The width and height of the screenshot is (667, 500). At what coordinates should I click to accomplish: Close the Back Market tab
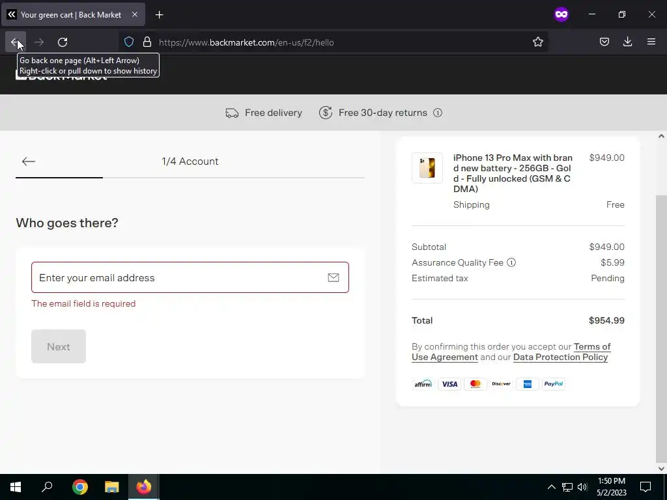point(134,14)
